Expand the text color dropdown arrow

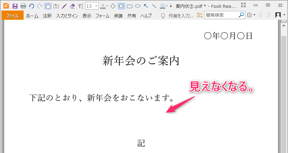click(107, 6)
